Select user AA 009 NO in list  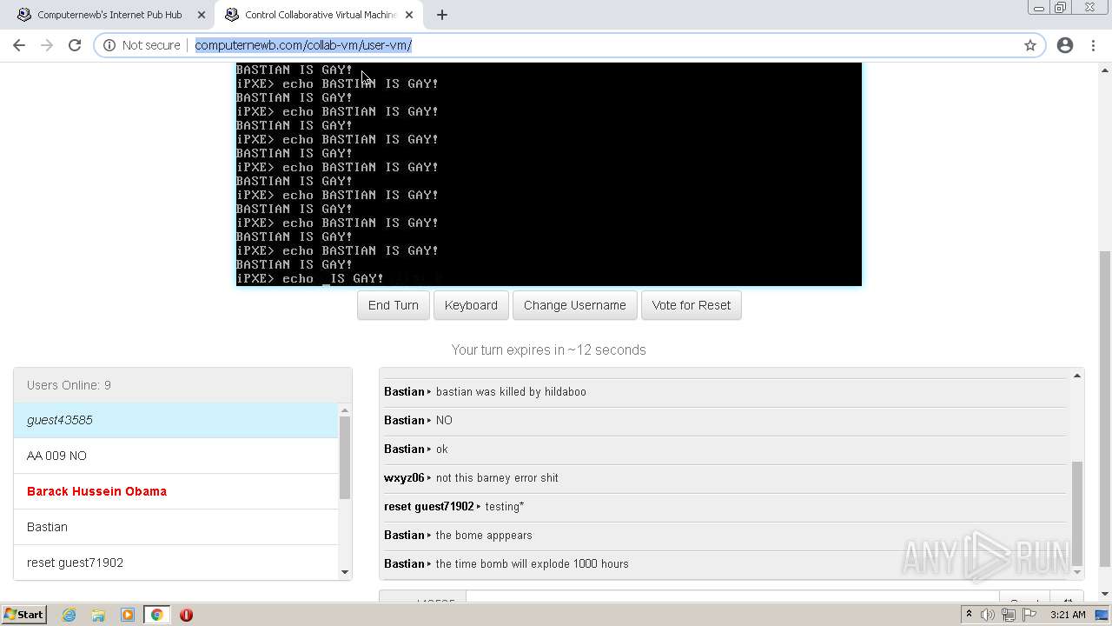pos(175,456)
